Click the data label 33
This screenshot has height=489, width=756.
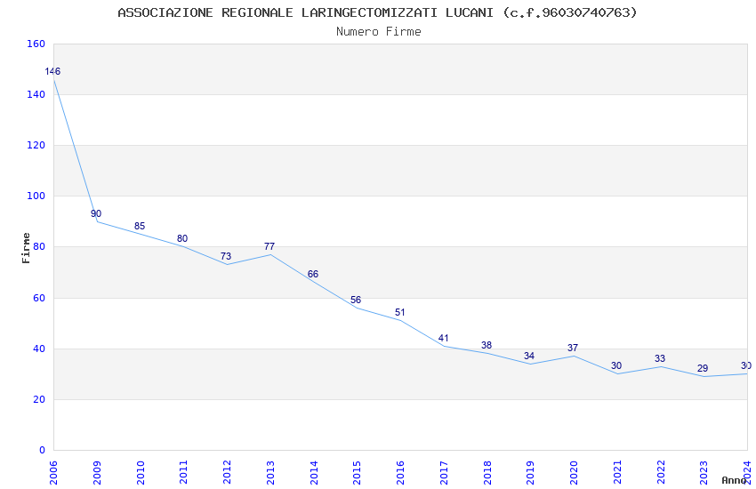660,358
